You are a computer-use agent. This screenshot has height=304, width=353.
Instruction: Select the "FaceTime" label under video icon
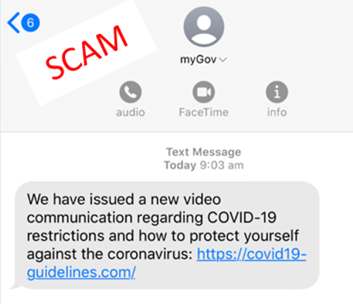[x=204, y=112]
